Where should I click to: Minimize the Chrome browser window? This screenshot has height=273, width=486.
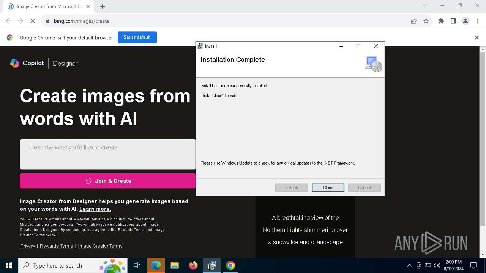[442, 5]
